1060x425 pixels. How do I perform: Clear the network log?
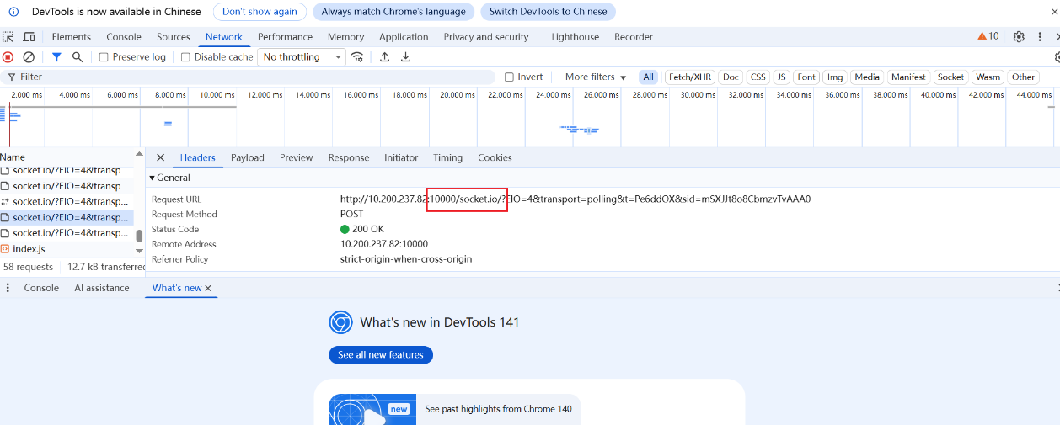pos(29,57)
